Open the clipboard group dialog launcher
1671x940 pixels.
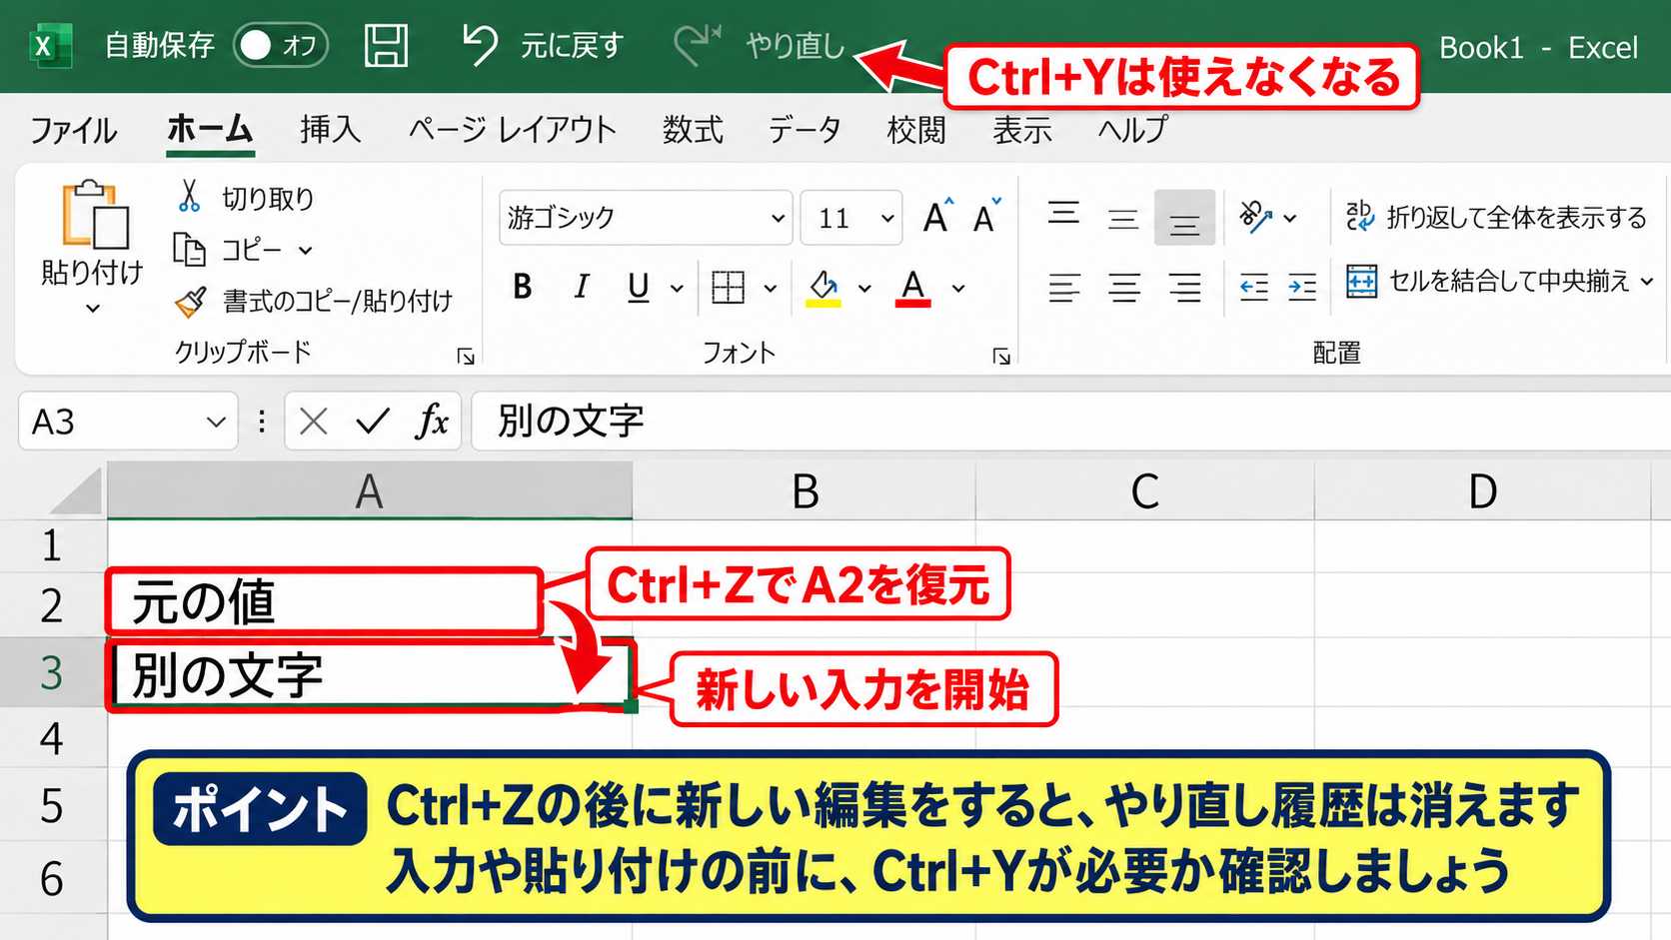(x=466, y=356)
